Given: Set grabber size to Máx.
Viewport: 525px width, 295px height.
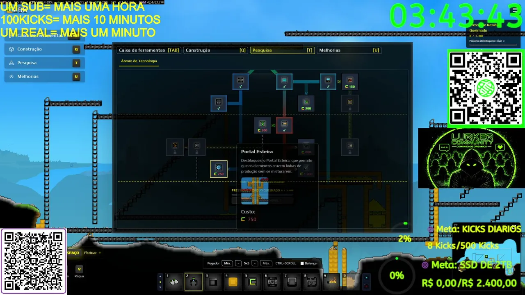Looking at the screenshot, I should (x=266, y=263).
